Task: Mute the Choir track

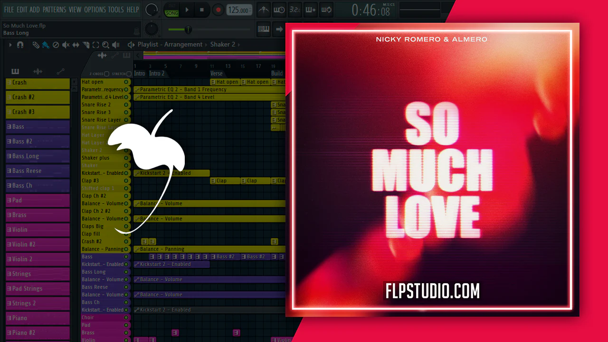Action: coord(126,318)
